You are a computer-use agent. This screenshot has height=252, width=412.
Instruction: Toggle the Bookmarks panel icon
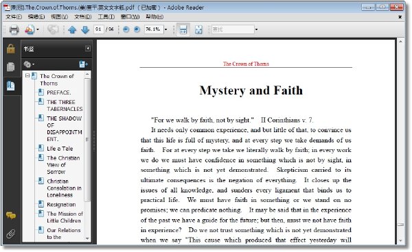click(11, 86)
